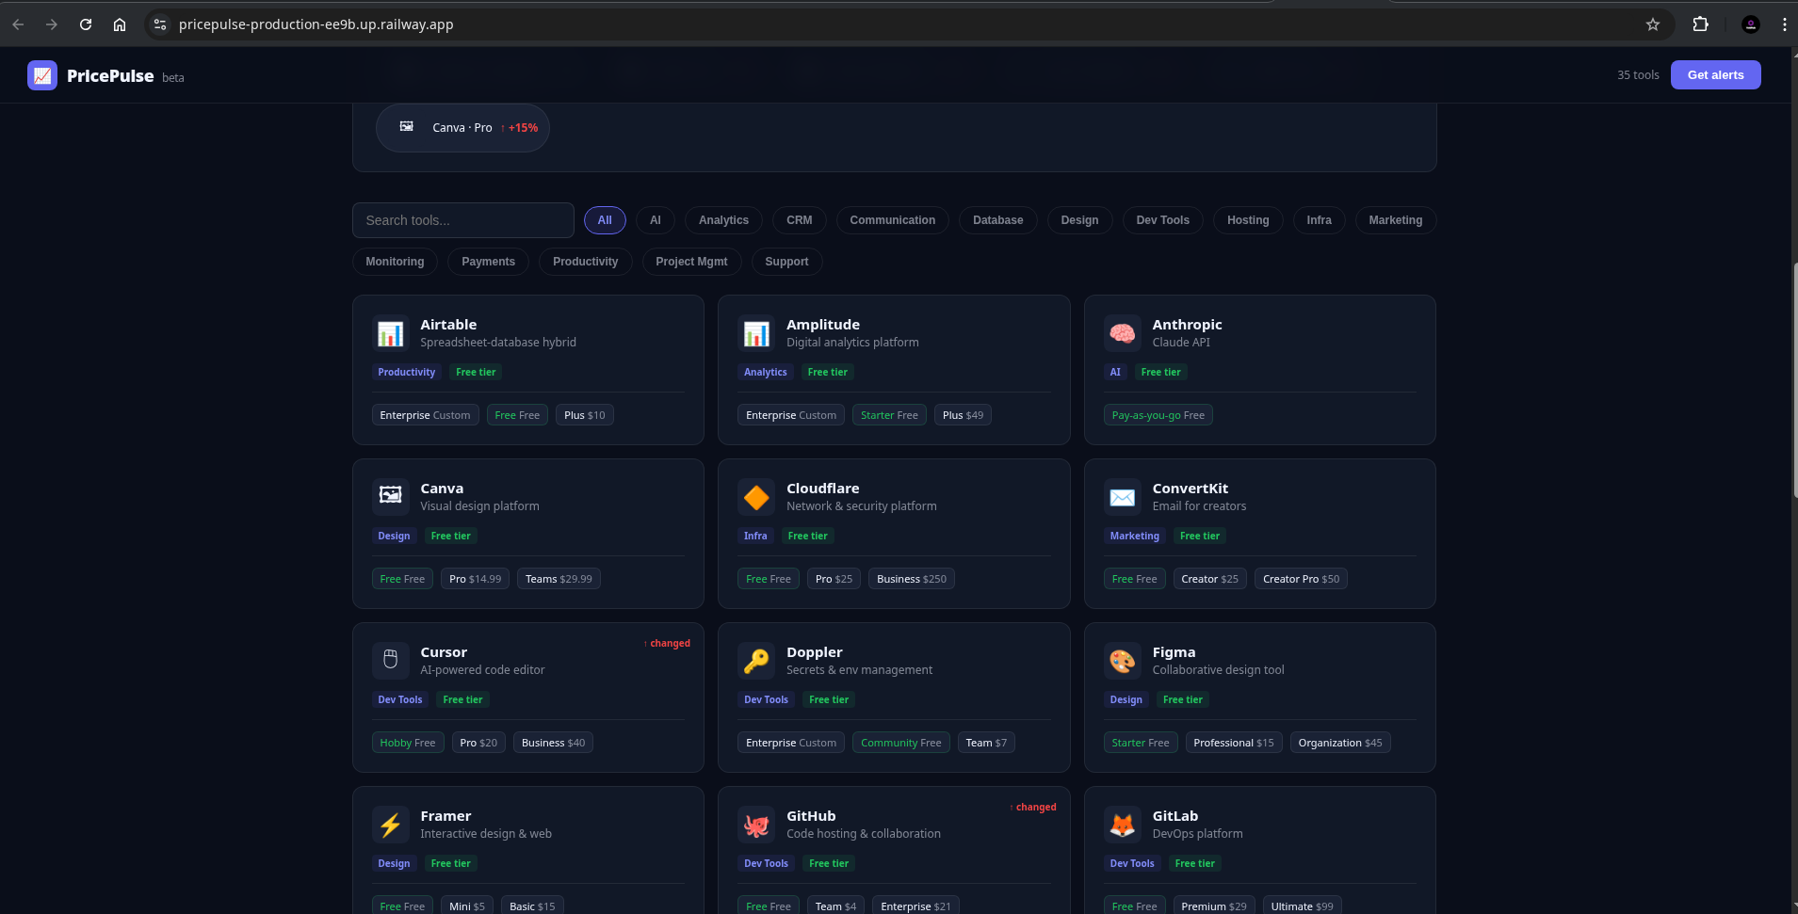Image resolution: width=1798 pixels, height=914 pixels.
Task: Open the Canva Pro +15% change chip
Action: pyautogui.click(x=462, y=128)
